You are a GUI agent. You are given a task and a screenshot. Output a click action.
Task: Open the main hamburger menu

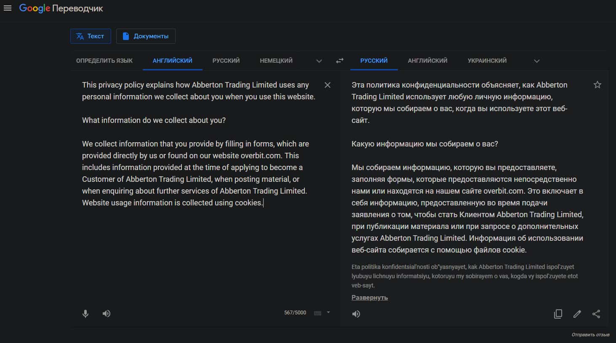point(8,8)
